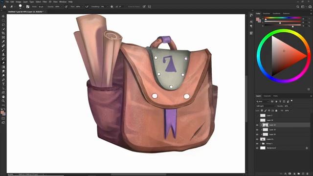Open the options bar Opacity dropdown
This screenshot has height=176, width=313.
[61, 6]
